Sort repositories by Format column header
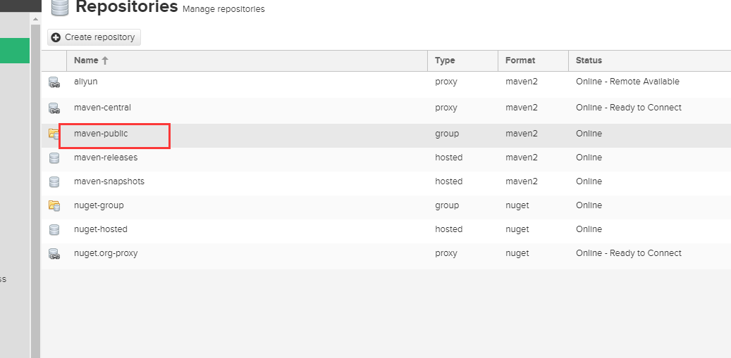The image size is (731, 358). 520,60
